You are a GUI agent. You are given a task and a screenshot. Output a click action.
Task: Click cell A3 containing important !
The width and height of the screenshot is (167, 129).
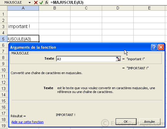pyautogui.click(x=23, y=26)
